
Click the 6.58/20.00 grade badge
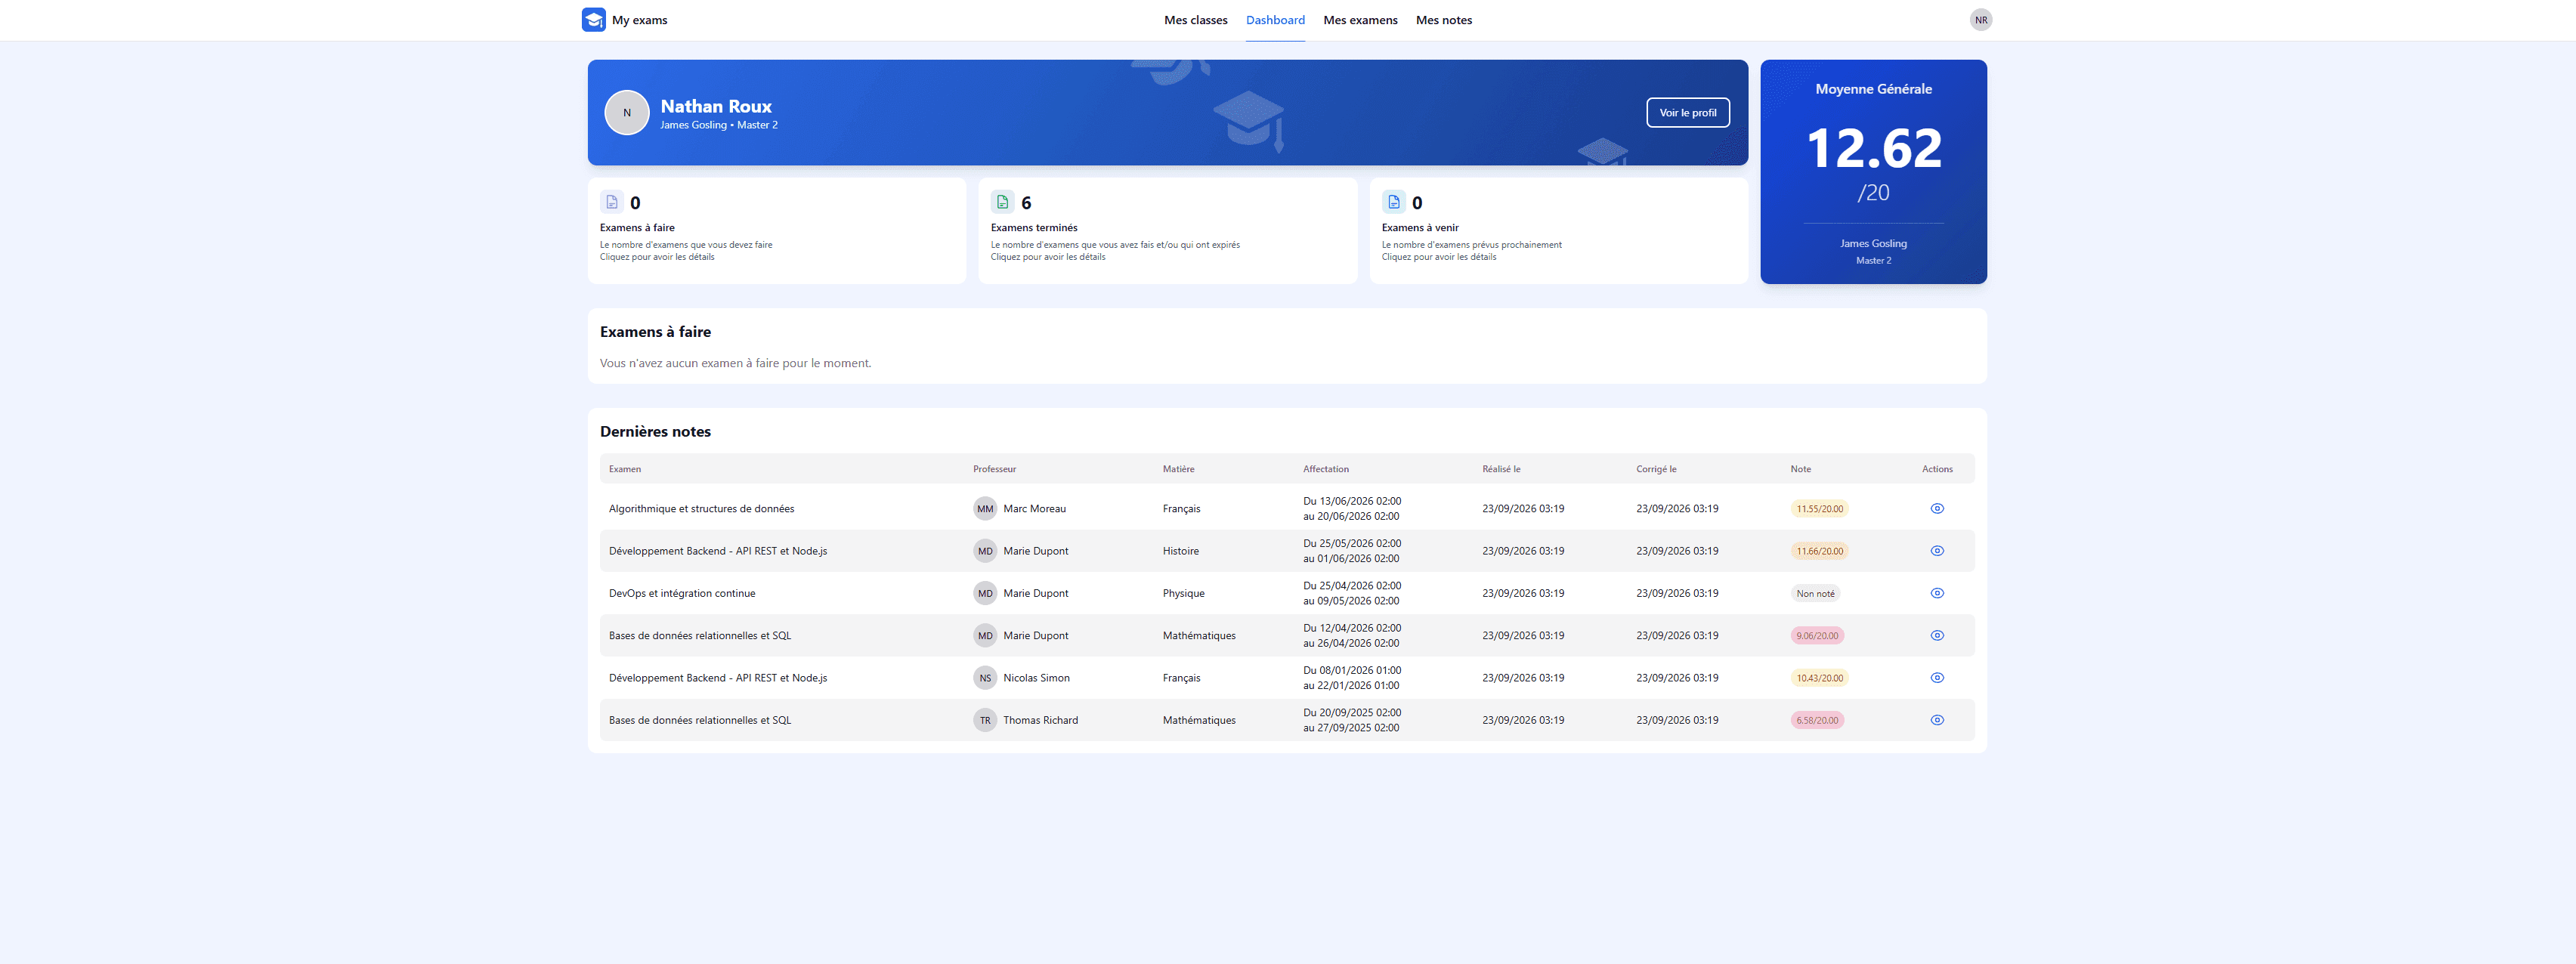click(1817, 720)
